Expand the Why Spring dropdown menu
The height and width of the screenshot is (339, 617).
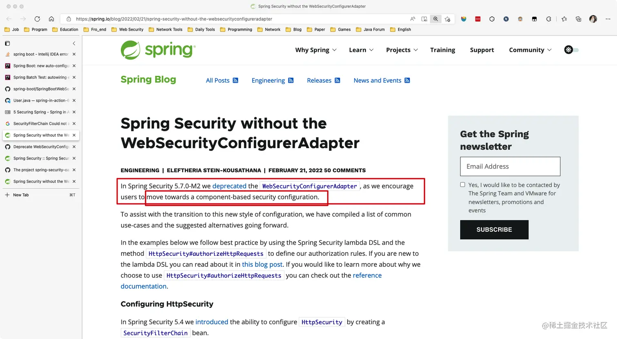(x=315, y=49)
